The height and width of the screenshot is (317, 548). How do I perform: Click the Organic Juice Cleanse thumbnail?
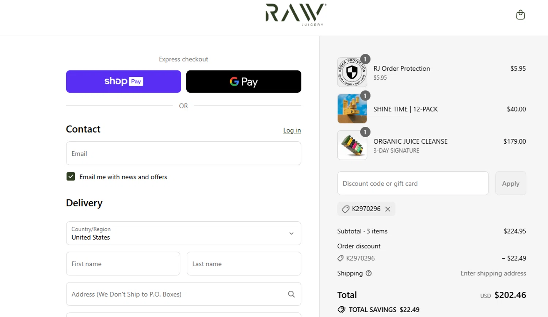[x=352, y=145]
